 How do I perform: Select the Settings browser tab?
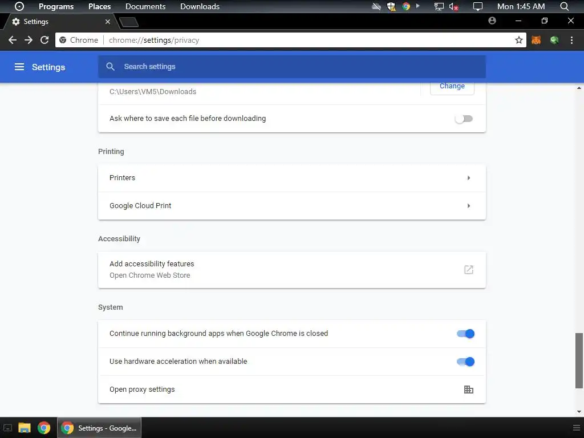coord(59,22)
